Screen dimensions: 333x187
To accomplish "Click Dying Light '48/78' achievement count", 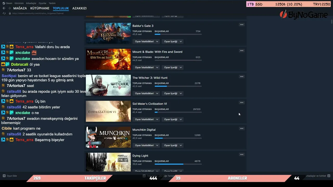I will (x=197, y=161).
